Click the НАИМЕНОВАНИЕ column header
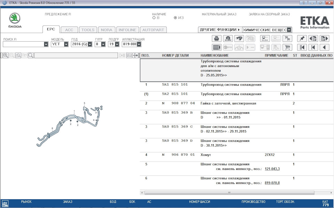The width and height of the screenshot is (334, 208). point(215,55)
